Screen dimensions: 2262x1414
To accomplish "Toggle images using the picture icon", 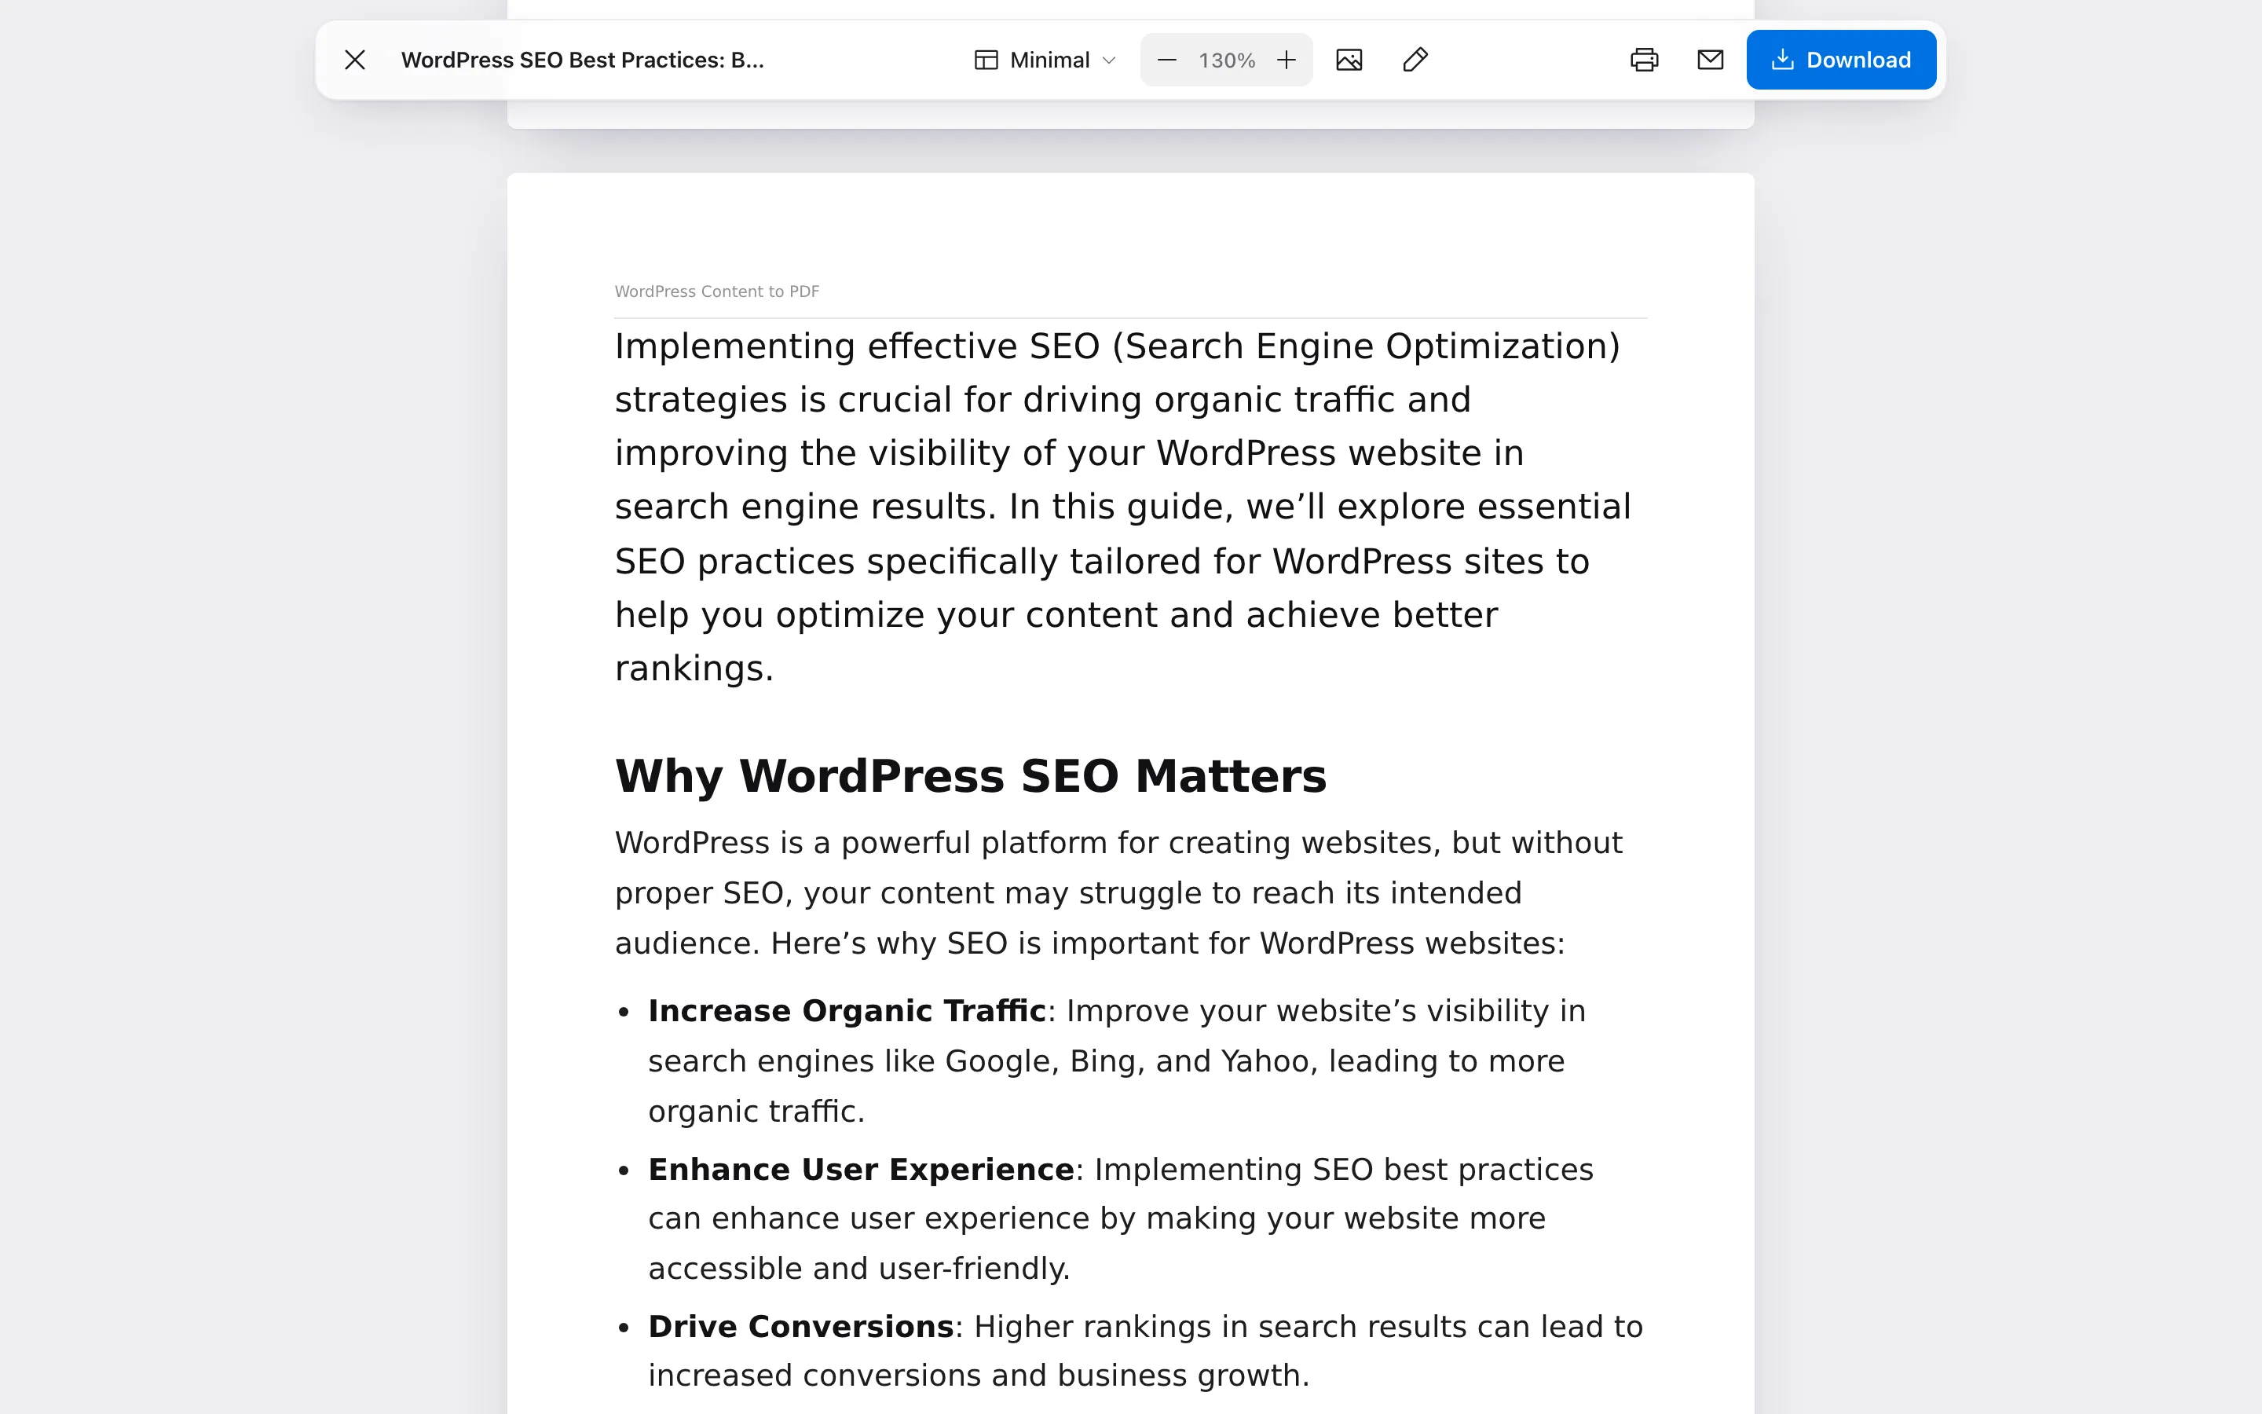I will 1349,60.
